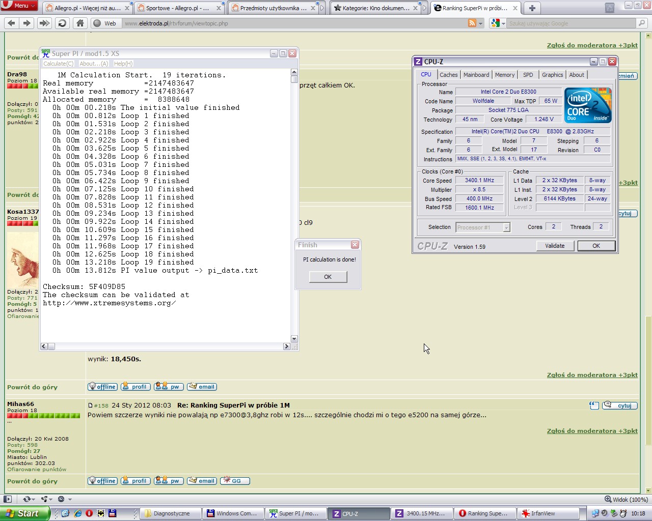
Task: Switch to the 'Allegro.pl - Więcej niż au...' tab
Action: pyautogui.click(x=88, y=8)
